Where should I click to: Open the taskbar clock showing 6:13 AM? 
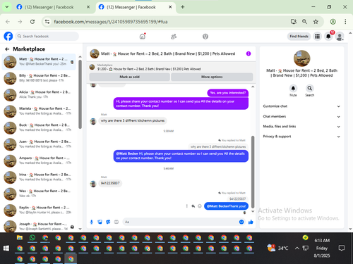[x=322, y=248]
